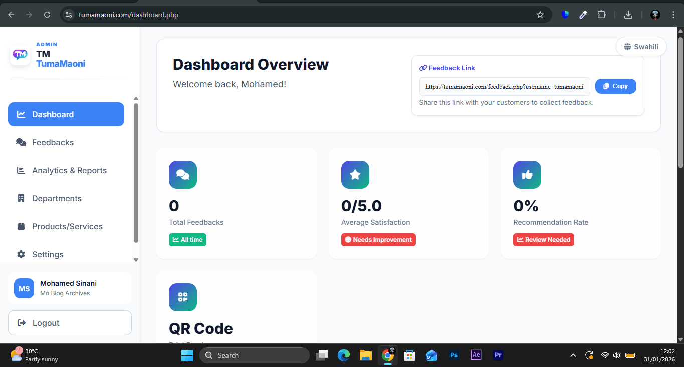Select the Settings gear icon in sidebar
The image size is (684, 367).
[21, 254]
